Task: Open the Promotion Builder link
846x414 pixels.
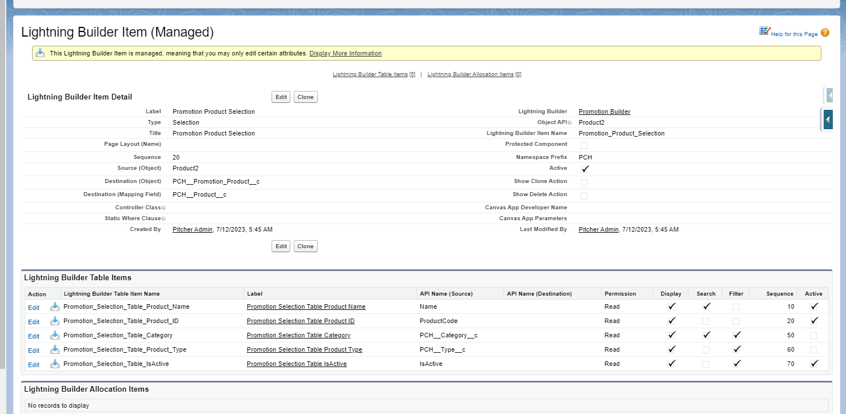Action: tap(604, 112)
